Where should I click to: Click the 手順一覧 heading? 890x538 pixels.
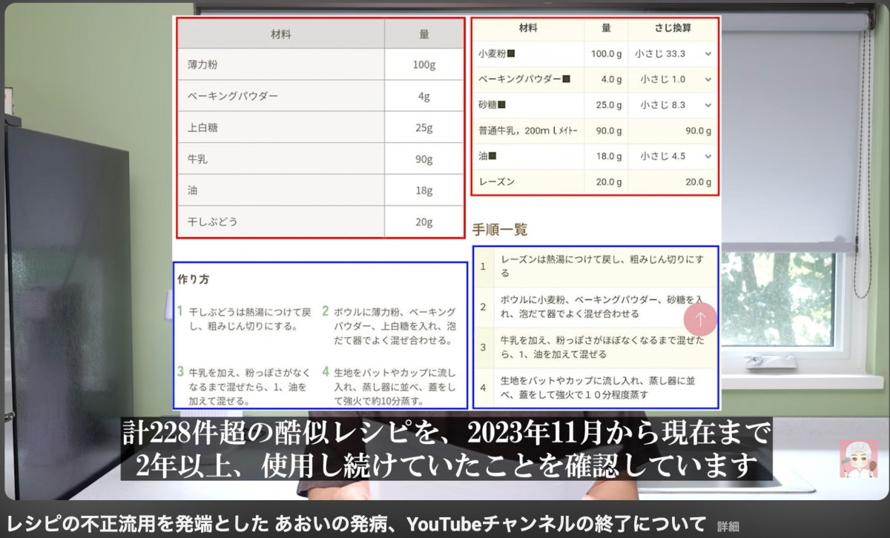point(500,230)
